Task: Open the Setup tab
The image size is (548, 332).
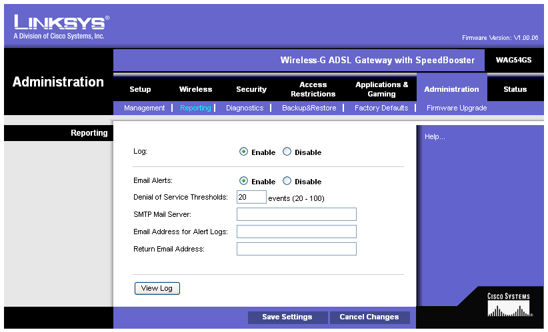Action: (x=140, y=89)
